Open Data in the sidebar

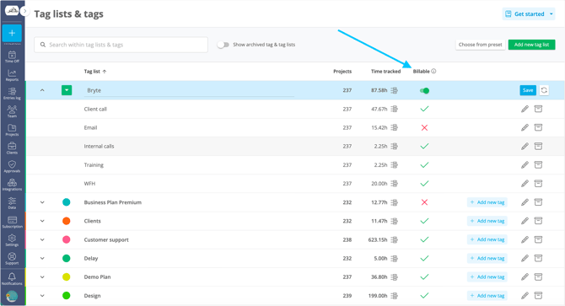pos(12,203)
